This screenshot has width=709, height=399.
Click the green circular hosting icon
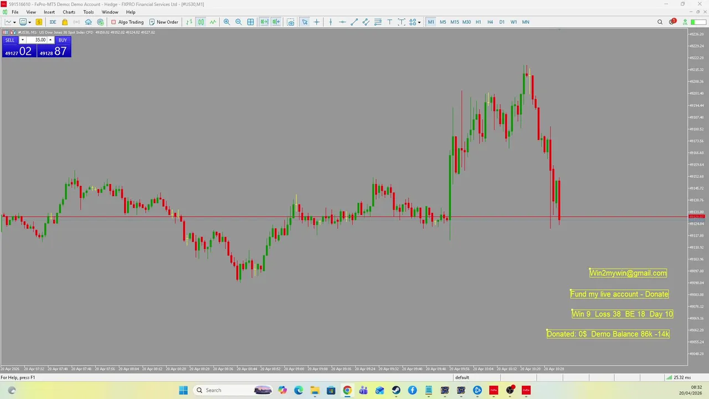100,22
